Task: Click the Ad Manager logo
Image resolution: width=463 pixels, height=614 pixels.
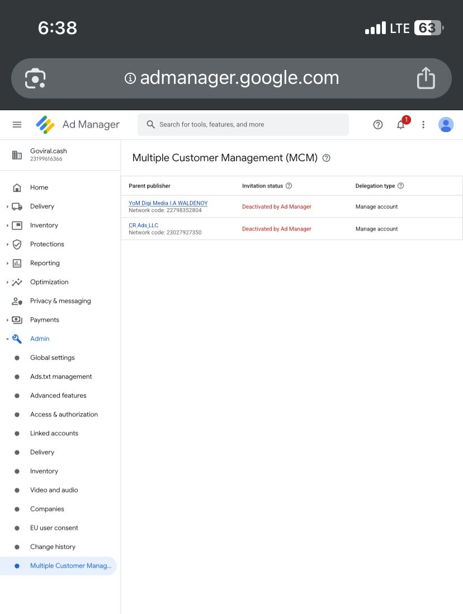Action: (x=45, y=124)
